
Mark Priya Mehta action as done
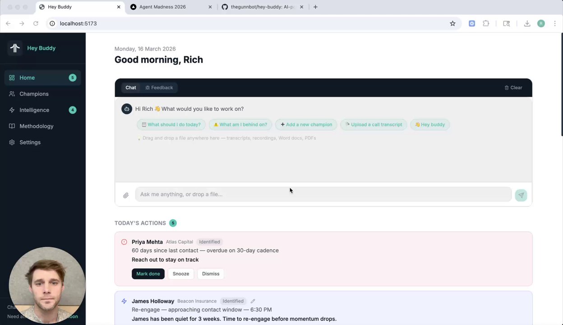(148, 274)
